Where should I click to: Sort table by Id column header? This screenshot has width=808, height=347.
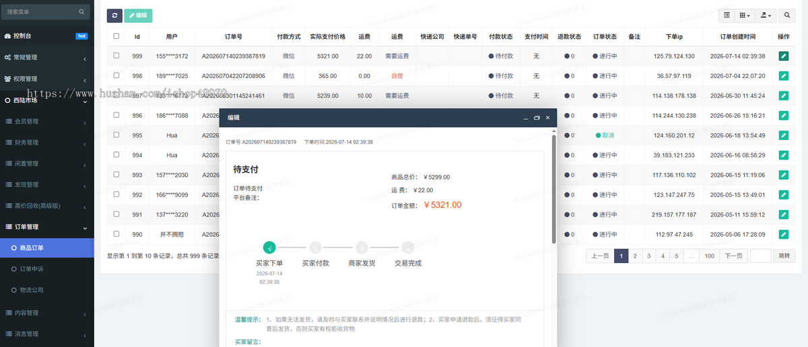(x=137, y=36)
